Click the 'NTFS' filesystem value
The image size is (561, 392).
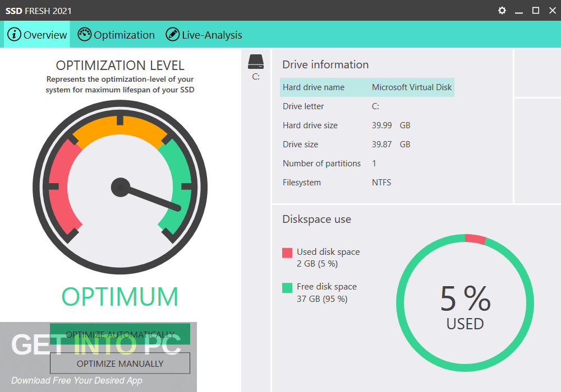(x=381, y=183)
